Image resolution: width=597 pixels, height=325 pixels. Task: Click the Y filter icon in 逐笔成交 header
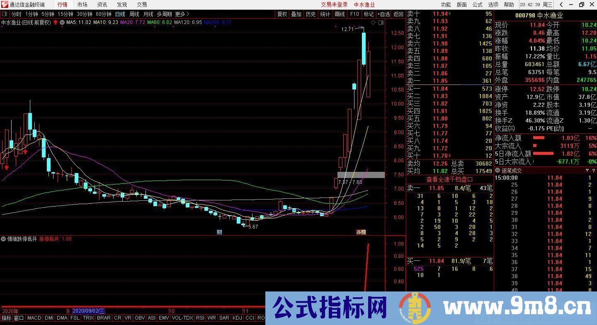point(587,171)
